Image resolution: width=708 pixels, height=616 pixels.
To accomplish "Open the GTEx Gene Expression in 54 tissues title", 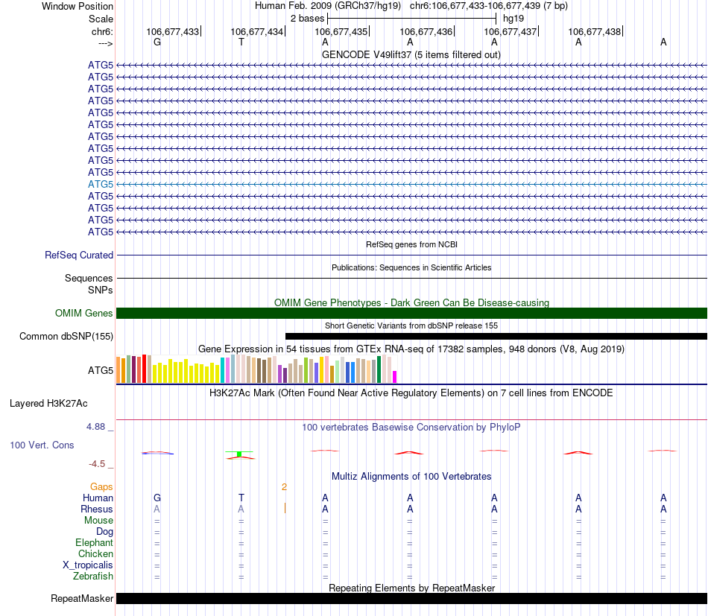I will tap(411, 349).
